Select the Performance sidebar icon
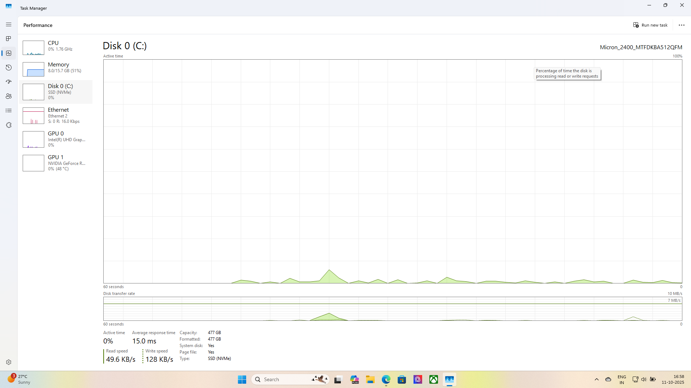 (x=9, y=53)
